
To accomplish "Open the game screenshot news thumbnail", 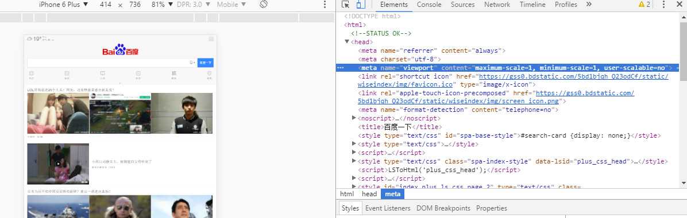I will coord(120,113).
